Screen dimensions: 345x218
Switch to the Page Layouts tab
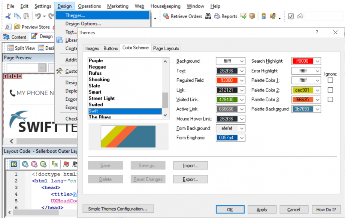click(x=166, y=48)
